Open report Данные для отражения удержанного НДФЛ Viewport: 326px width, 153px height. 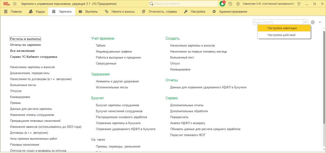pos(208,87)
